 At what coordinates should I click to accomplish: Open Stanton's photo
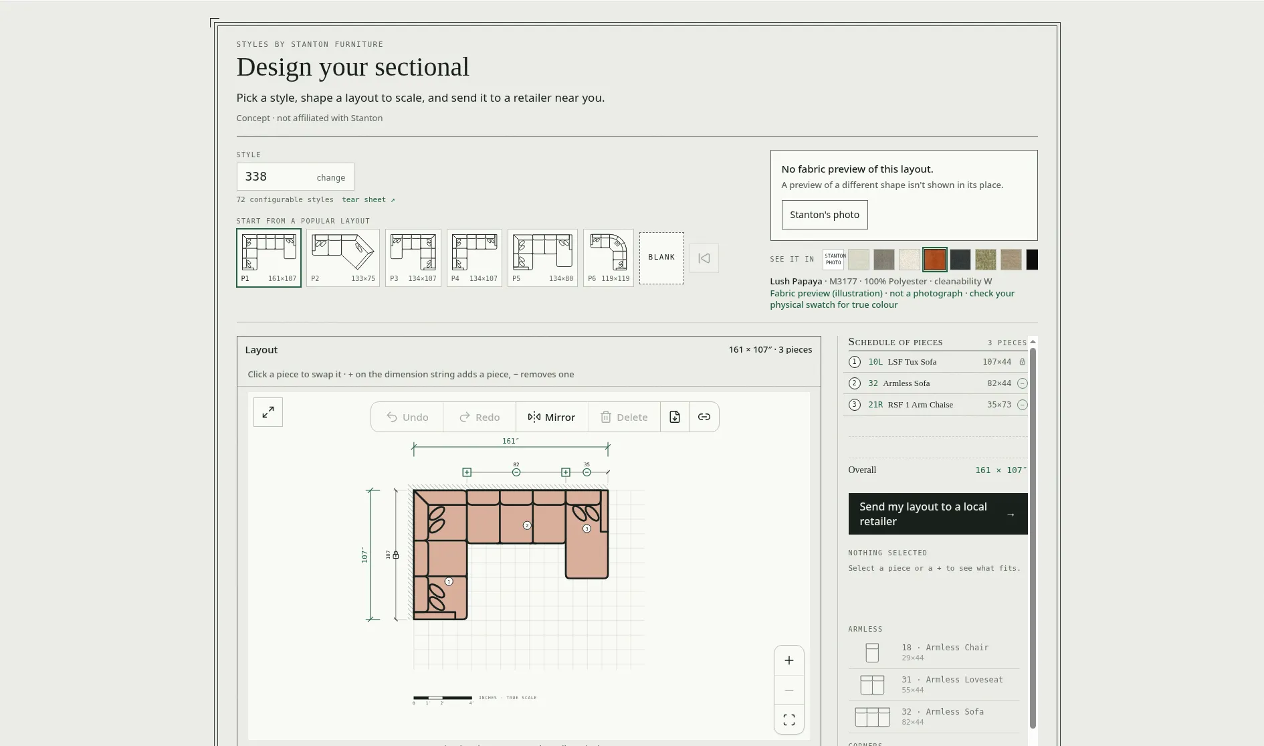(x=825, y=215)
